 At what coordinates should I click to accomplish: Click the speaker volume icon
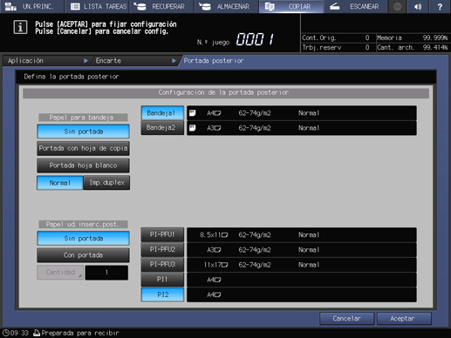tap(418, 6)
